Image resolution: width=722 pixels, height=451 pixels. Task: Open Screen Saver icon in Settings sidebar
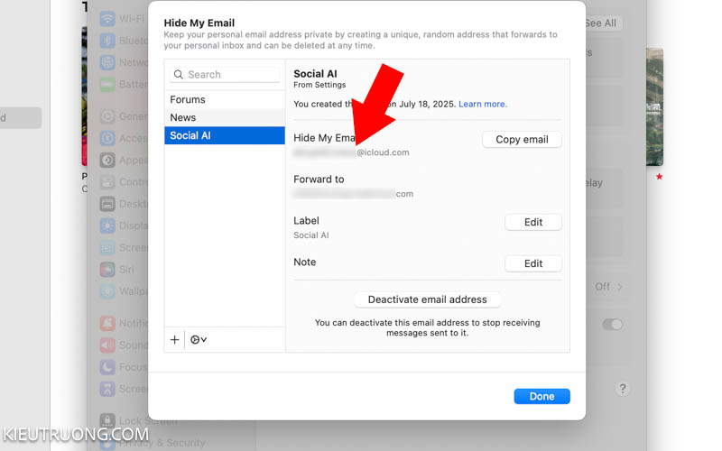pos(107,247)
